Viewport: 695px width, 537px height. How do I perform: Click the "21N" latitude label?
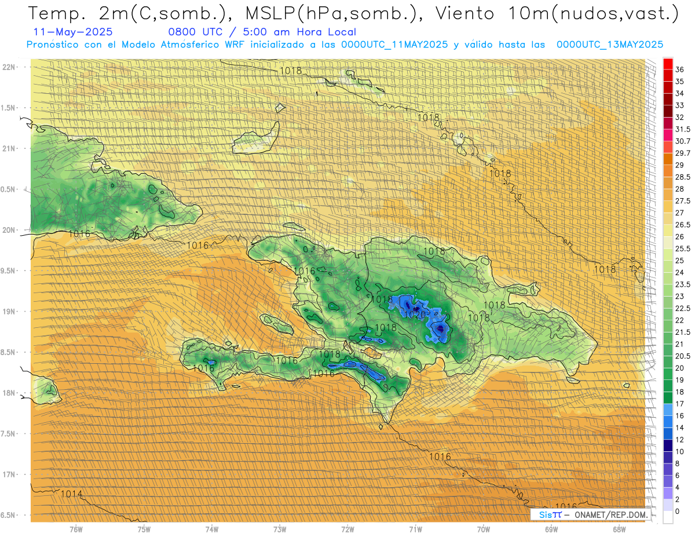coord(8,148)
